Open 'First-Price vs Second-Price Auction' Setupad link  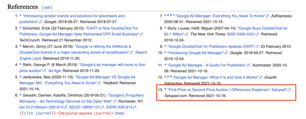(x=227, y=90)
